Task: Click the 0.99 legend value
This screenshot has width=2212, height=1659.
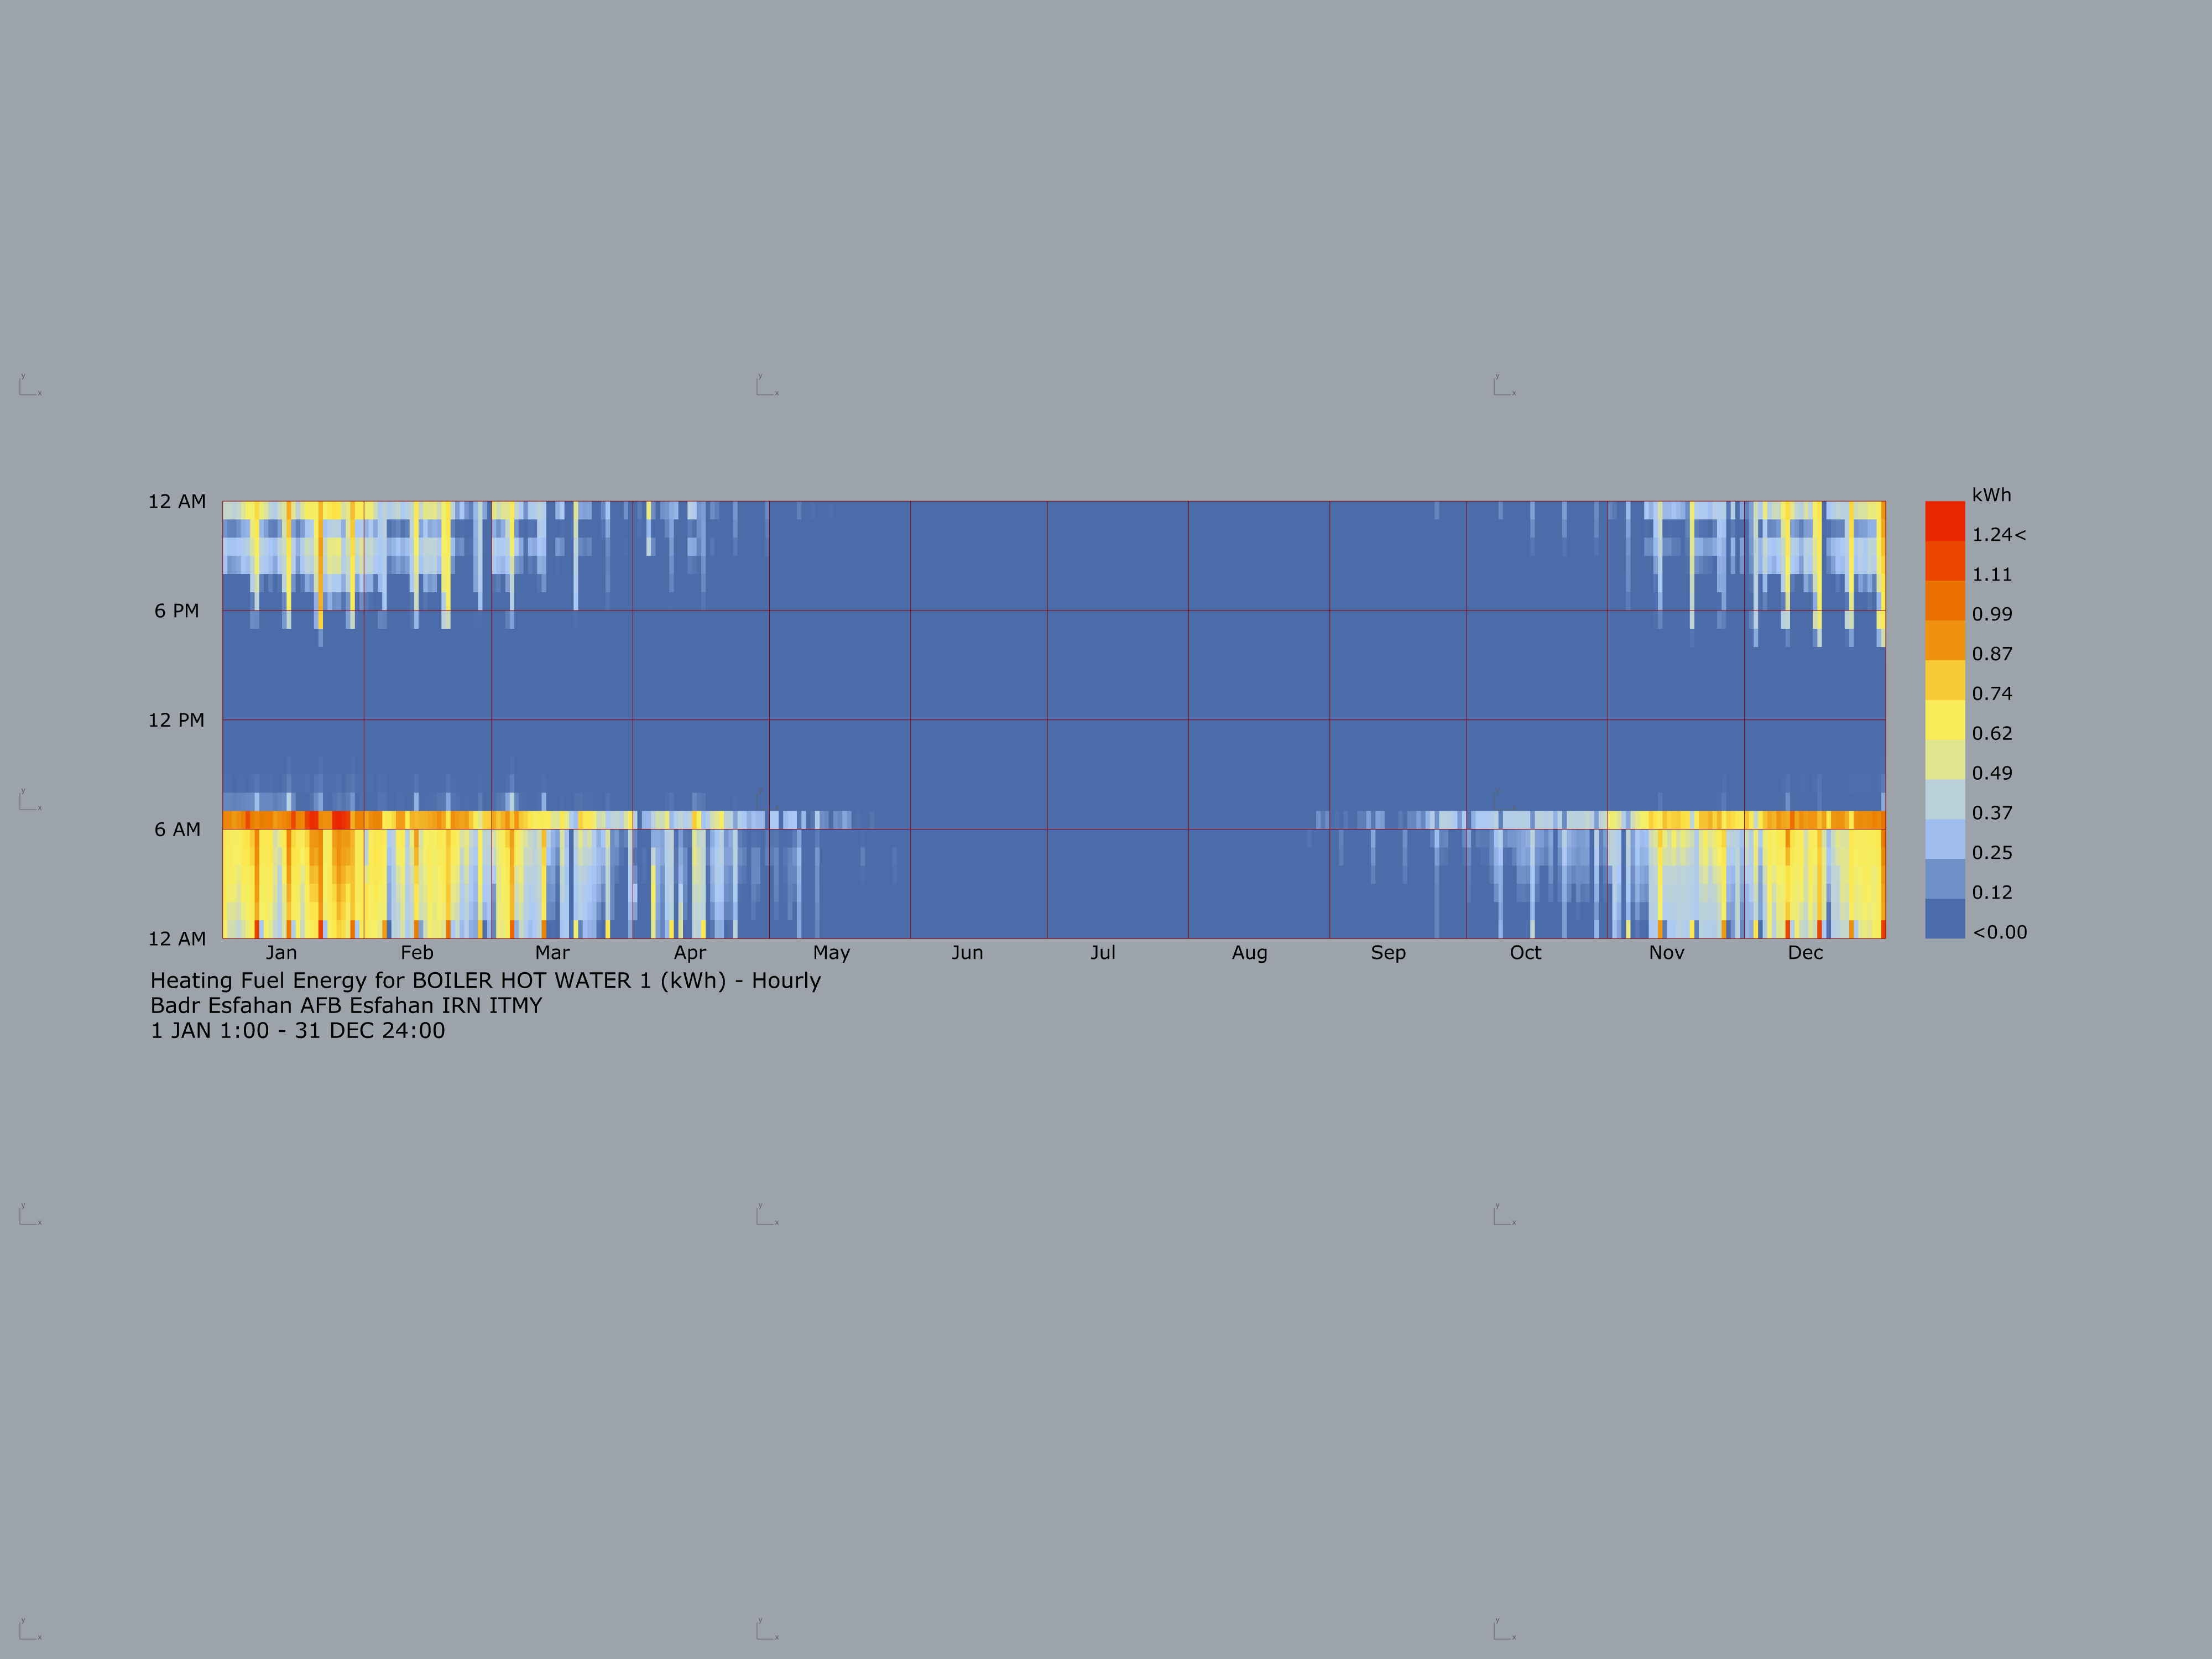Action: point(1992,614)
